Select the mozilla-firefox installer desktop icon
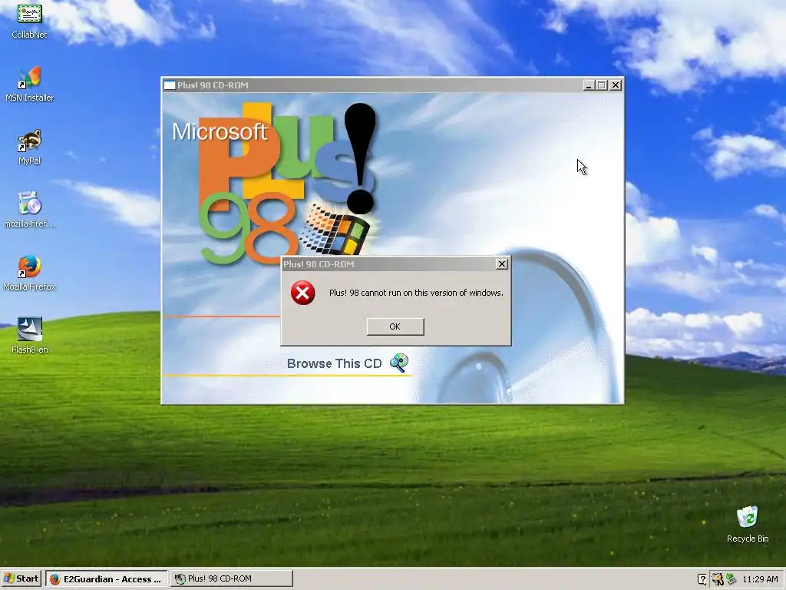This screenshot has height=590, width=786. 30,210
